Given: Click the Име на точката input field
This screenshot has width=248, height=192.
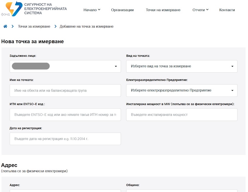Looking at the screenshot, I should pyautogui.click(x=65, y=90).
